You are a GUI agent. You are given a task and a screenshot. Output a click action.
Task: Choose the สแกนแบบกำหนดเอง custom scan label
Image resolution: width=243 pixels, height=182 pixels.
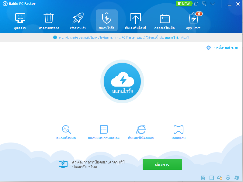click(104, 138)
